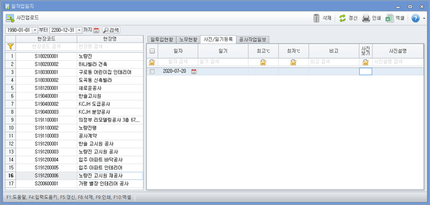Click the 비고 column header
This screenshot has width=430, height=205.
pos(334,51)
